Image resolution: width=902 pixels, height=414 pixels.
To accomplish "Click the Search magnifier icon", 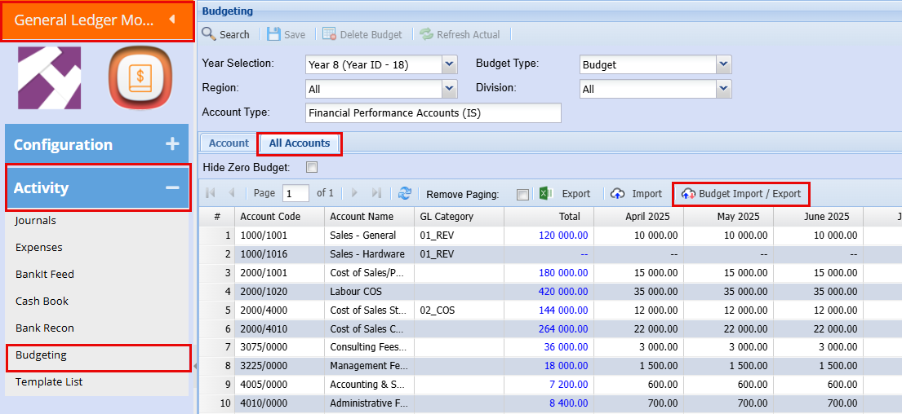I will [209, 34].
